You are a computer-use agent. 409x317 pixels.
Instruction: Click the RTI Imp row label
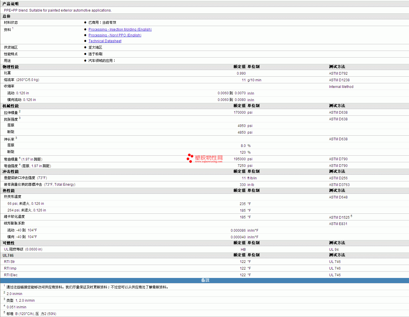click(10, 268)
